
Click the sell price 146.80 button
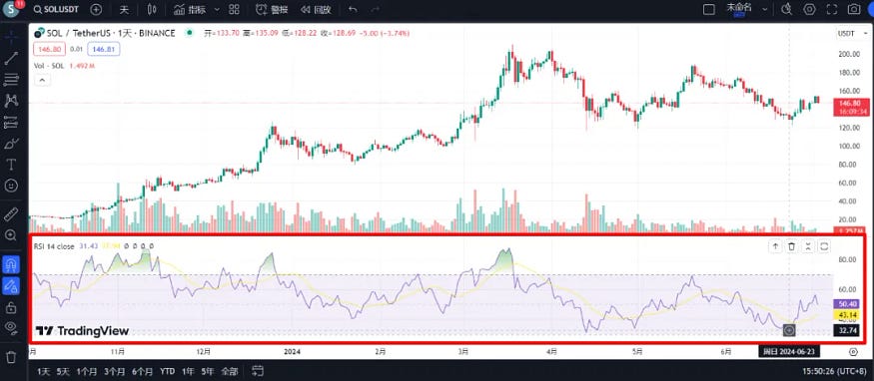pos(50,50)
